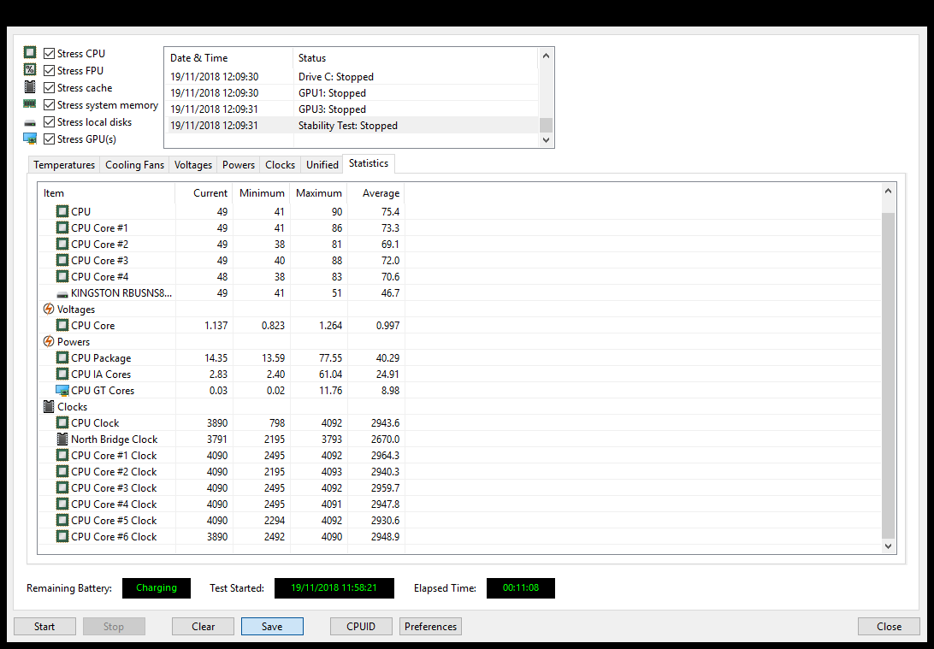Viewport: 934px width, 649px height.
Task: Click the statistics list scroll up arrow
Action: pos(888,192)
